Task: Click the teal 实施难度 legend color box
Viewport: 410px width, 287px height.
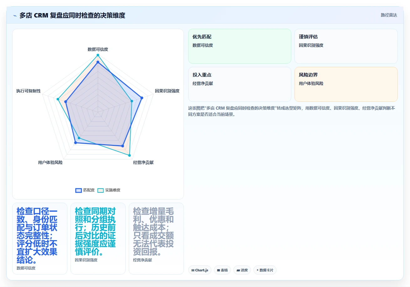Action: point(101,190)
